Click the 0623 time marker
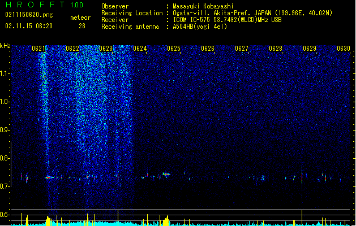This screenshot has width=356, height=226. tap(106, 49)
